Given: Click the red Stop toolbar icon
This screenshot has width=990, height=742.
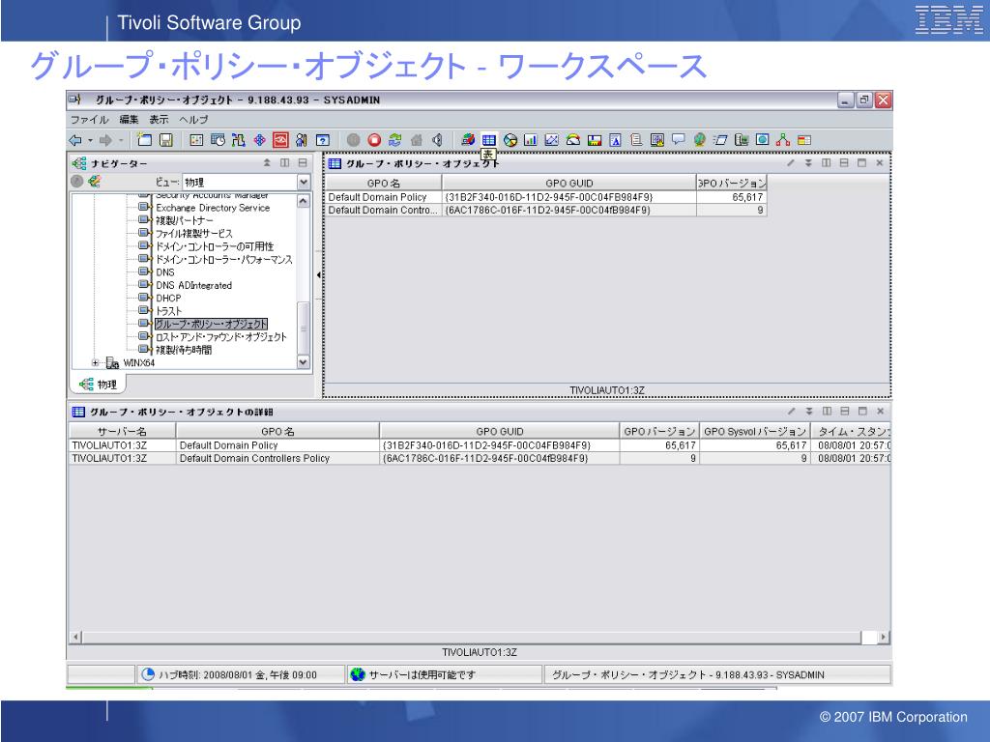Looking at the screenshot, I should [x=374, y=140].
